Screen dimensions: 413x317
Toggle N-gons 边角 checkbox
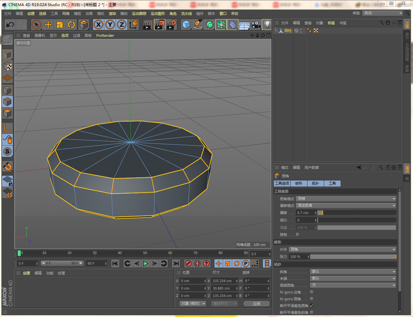(312, 292)
